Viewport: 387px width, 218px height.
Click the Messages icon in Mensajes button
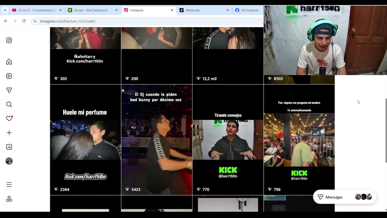(320, 197)
